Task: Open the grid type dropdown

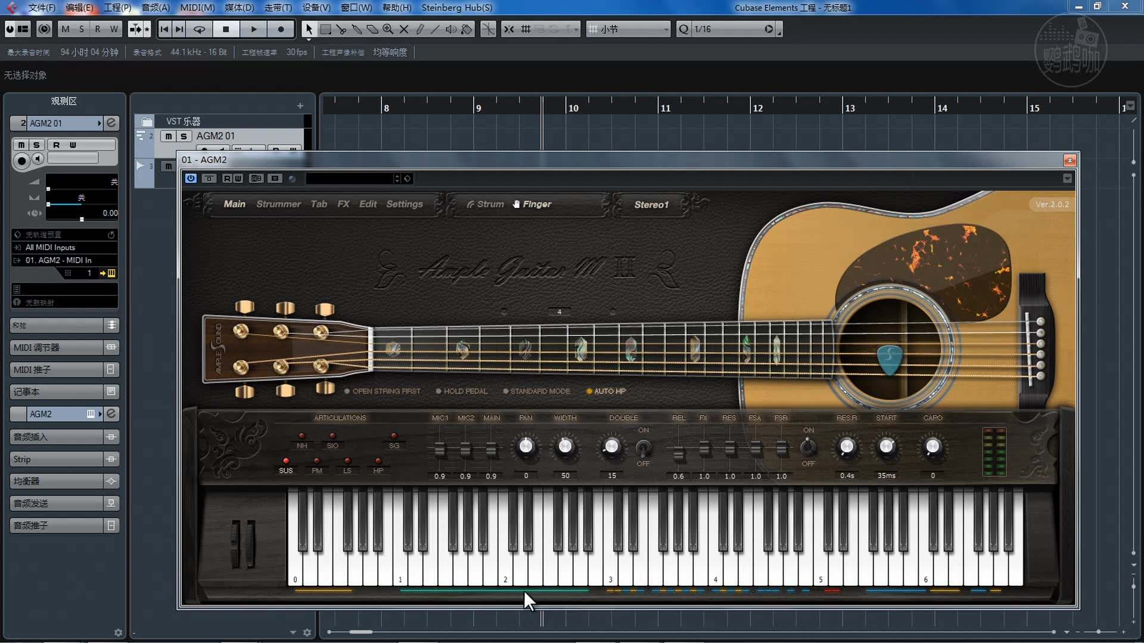Action: pyautogui.click(x=629, y=29)
